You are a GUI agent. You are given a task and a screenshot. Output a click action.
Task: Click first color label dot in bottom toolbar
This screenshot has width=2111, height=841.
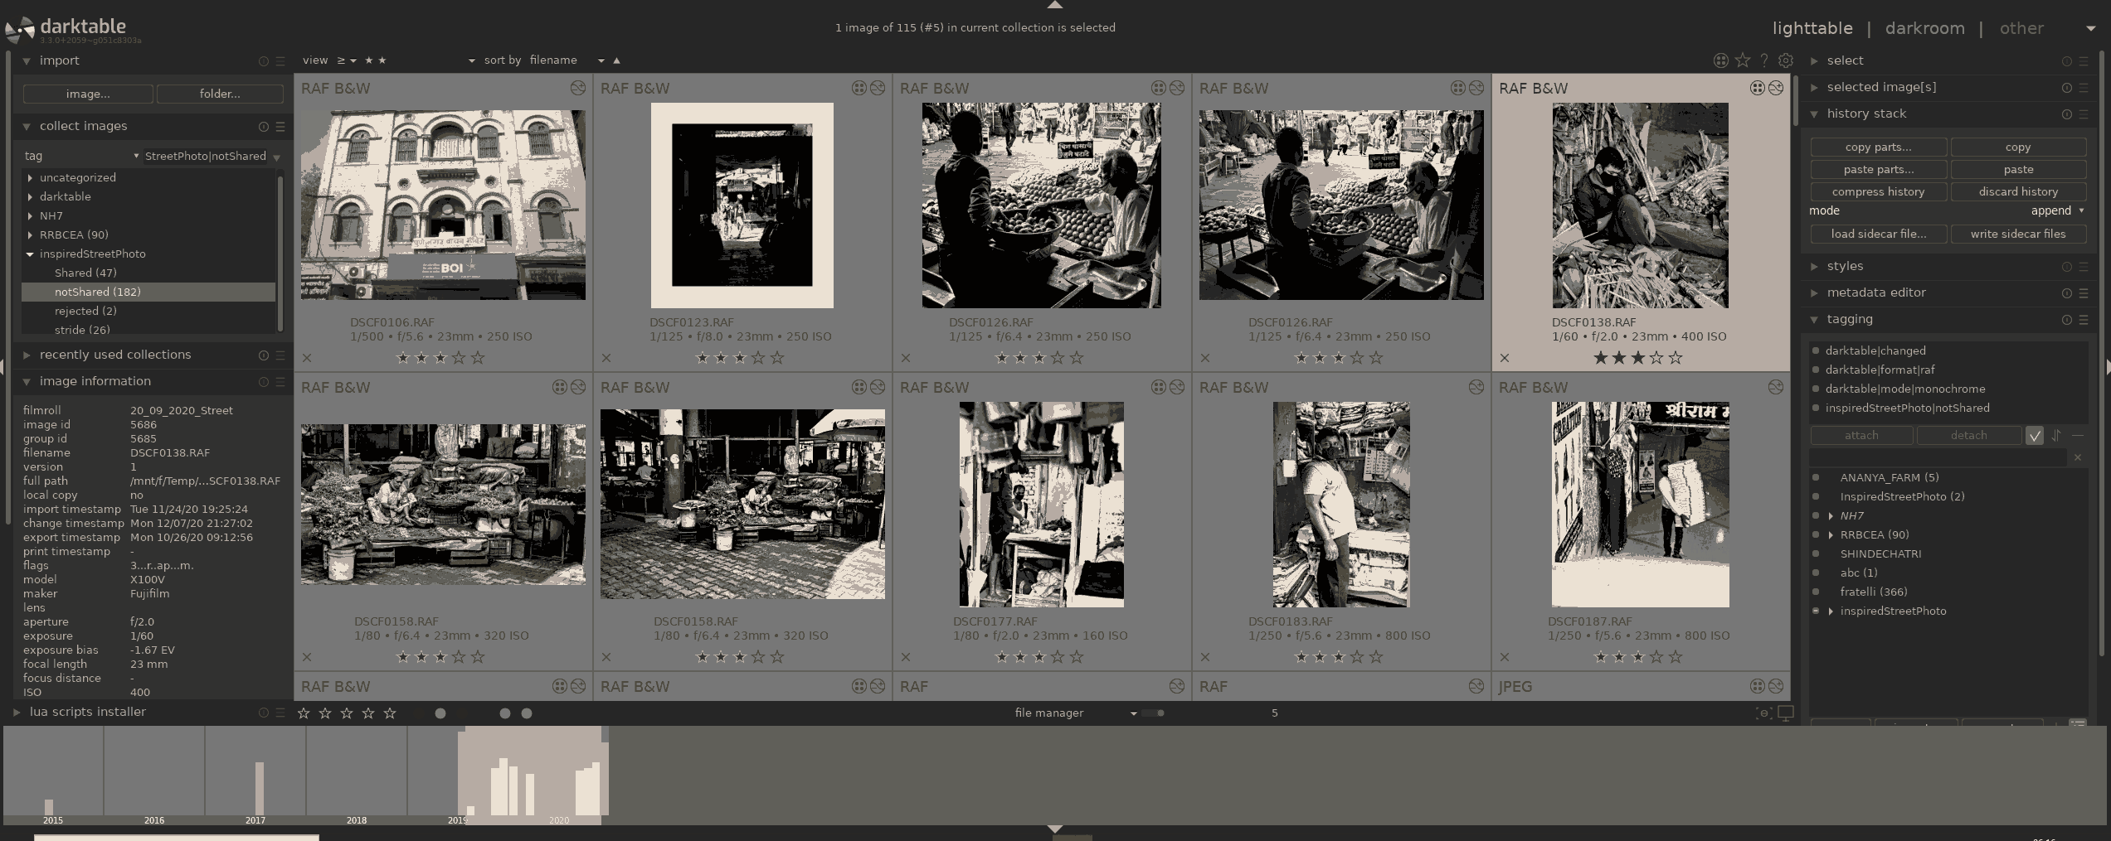point(440,713)
